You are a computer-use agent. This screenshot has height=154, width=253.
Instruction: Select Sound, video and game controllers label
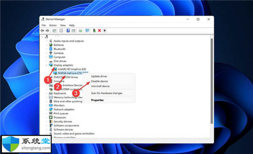point(74,133)
